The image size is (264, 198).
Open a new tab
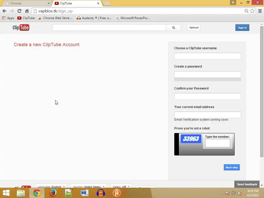(x=106, y=3)
